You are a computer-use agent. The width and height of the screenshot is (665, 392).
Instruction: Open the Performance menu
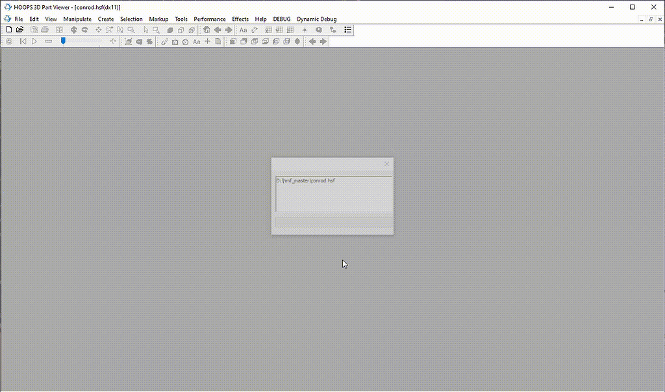point(209,19)
